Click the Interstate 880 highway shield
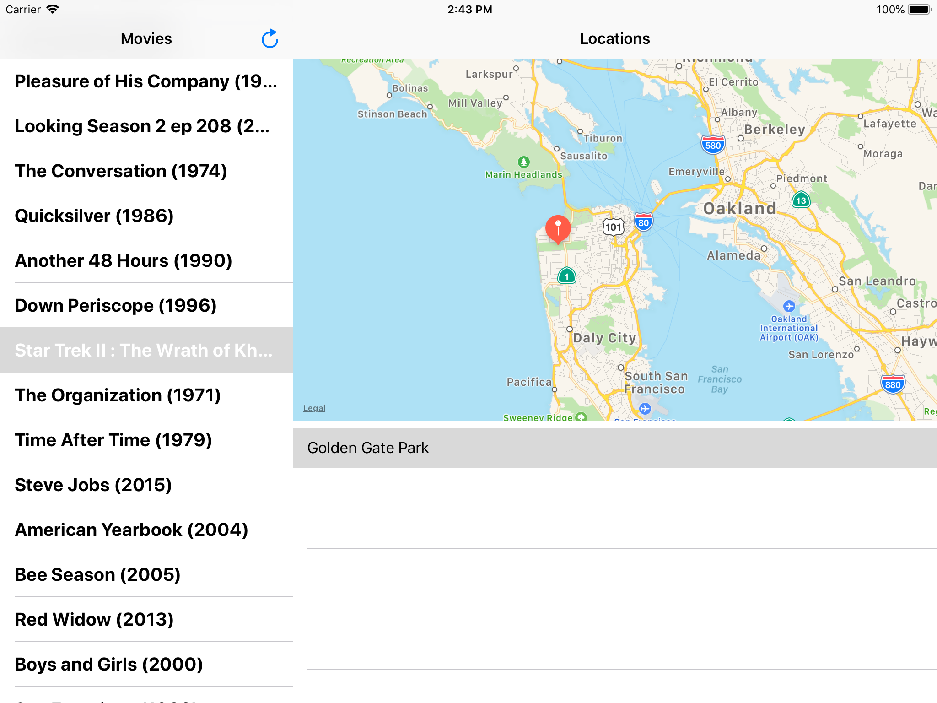Viewport: 937px width, 703px height. pyautogui.click(x=892, y=384)
